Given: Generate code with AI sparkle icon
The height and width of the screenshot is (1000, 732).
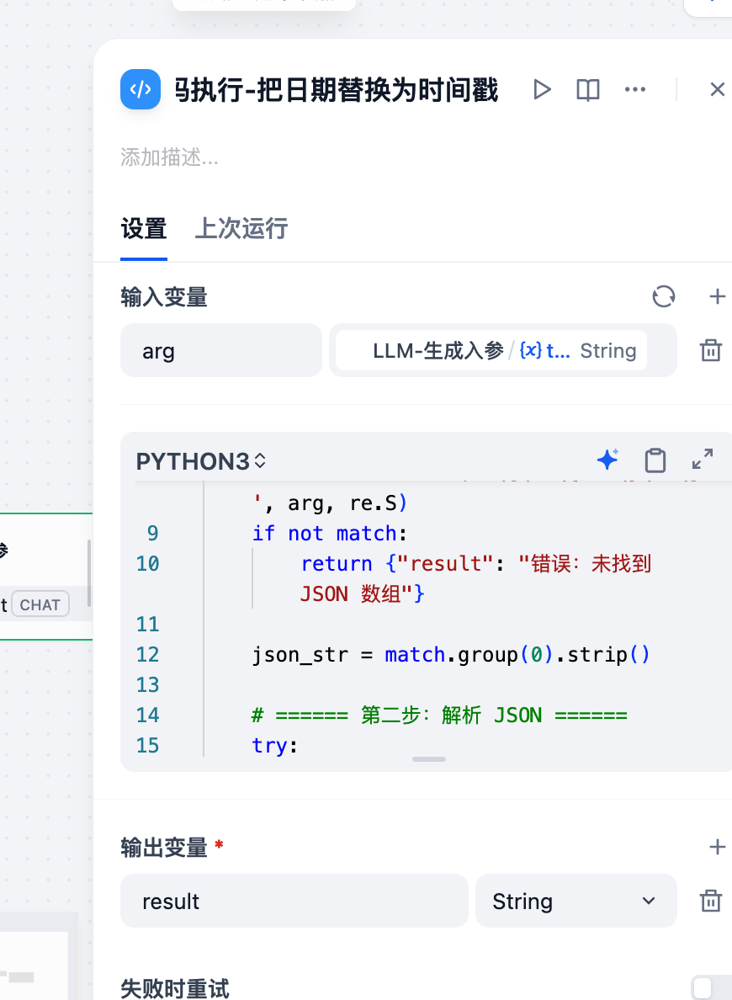Looking at the screenshot, I should [x=607, y=460].
